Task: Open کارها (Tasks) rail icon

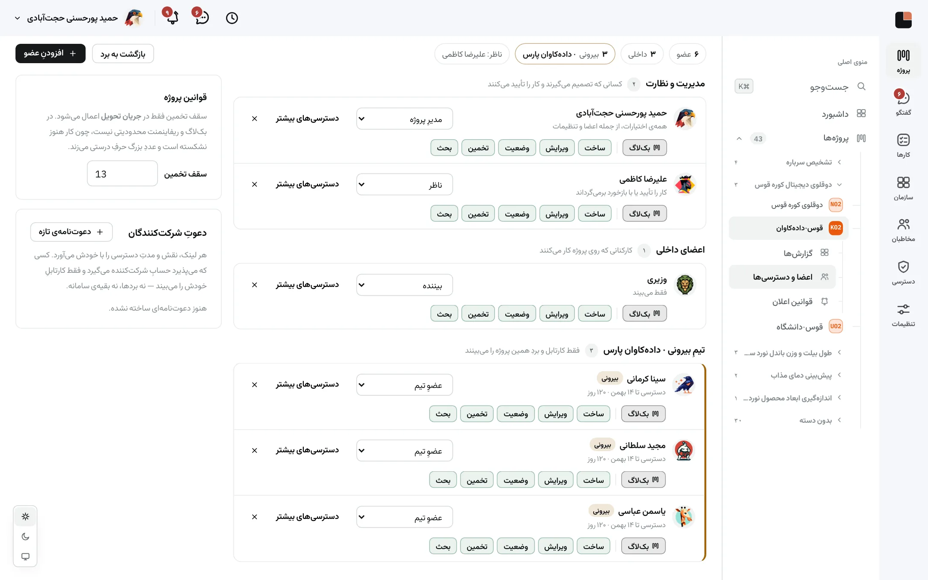Action: point(903,146)
